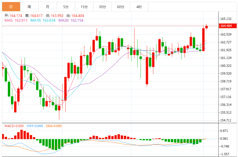Click the 154.711 price axis label
Image resolution: width=238 pixels, height=157 pixels.
click(x=226, y=120)
